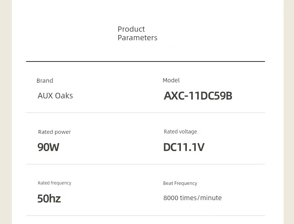Click the 90W power value
The image size is (294, 224).
tap(48, 147)
